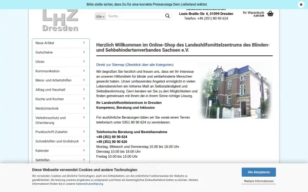Expand chevron next to 'Gutscheine'

84,52
